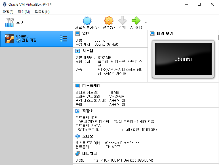Click the 컨트롤러: IDE line
Image resolution: width=219 pixels, height=165 pixels.
tap(86, 118)
